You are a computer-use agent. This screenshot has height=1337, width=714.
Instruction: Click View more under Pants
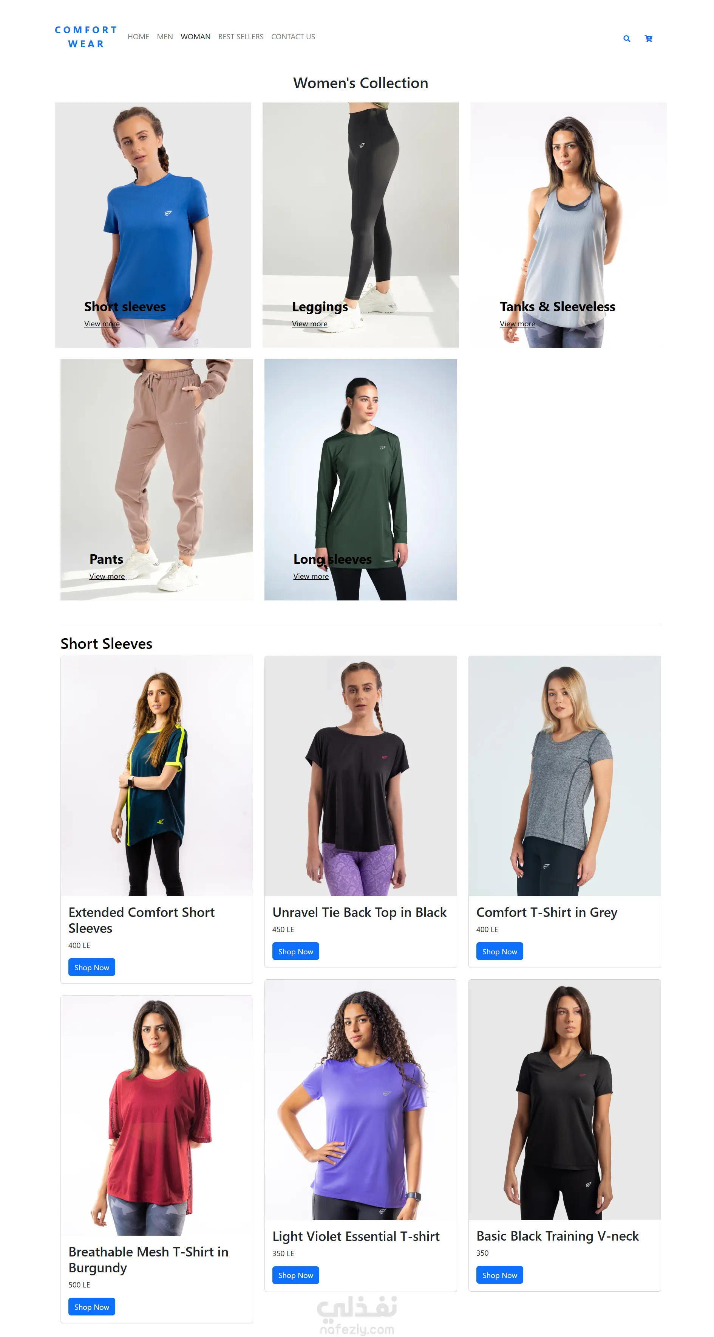[107, 576]
